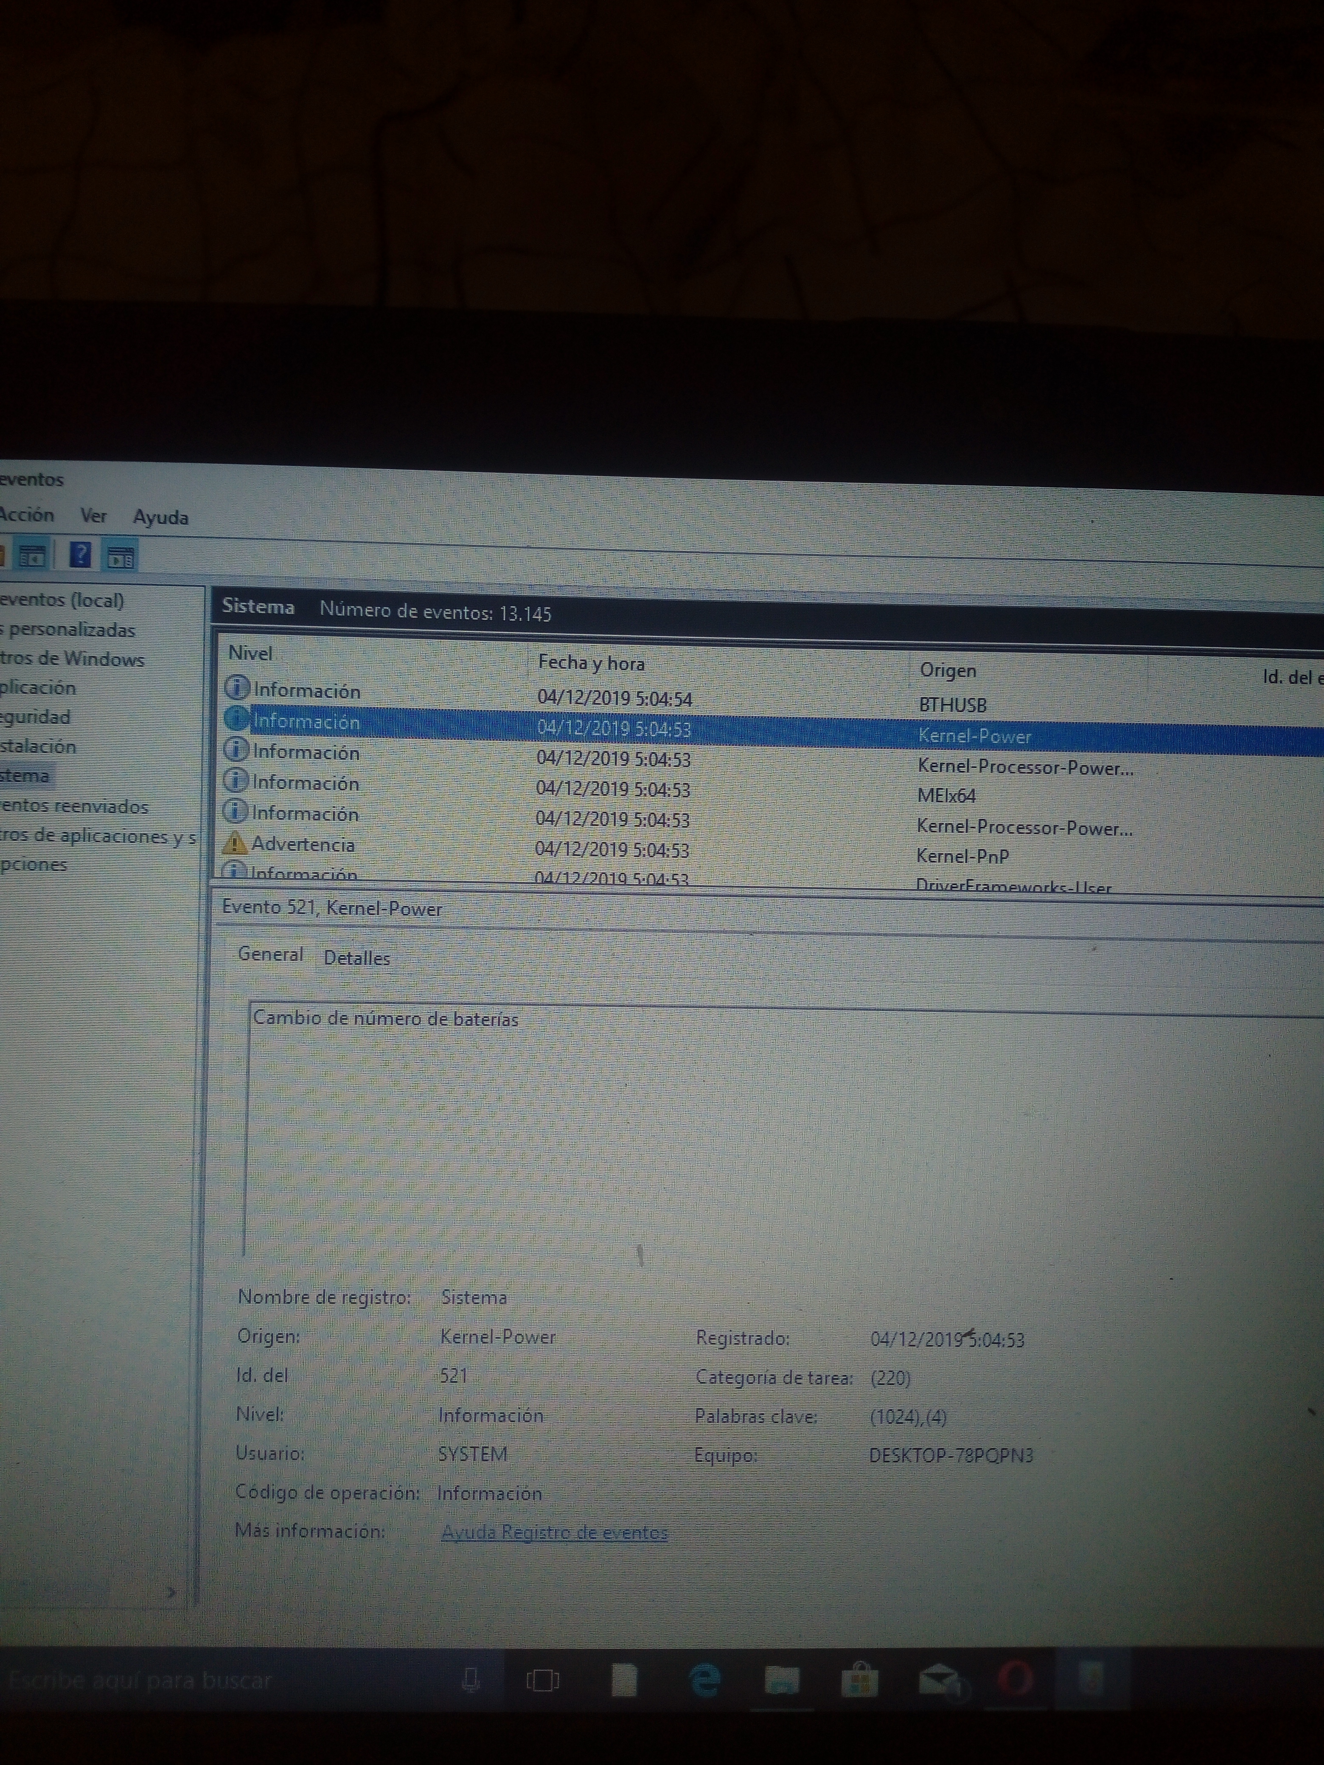
Task: Open Microsoft Store from the taskbar
Action: (859, 1680)
